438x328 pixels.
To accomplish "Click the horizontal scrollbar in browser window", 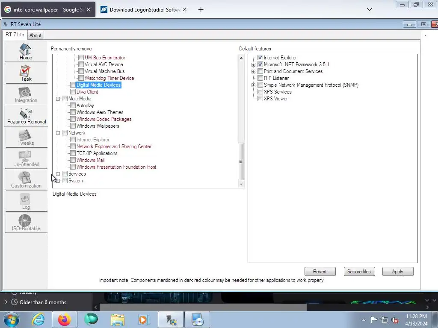I will tap(203, 307).
